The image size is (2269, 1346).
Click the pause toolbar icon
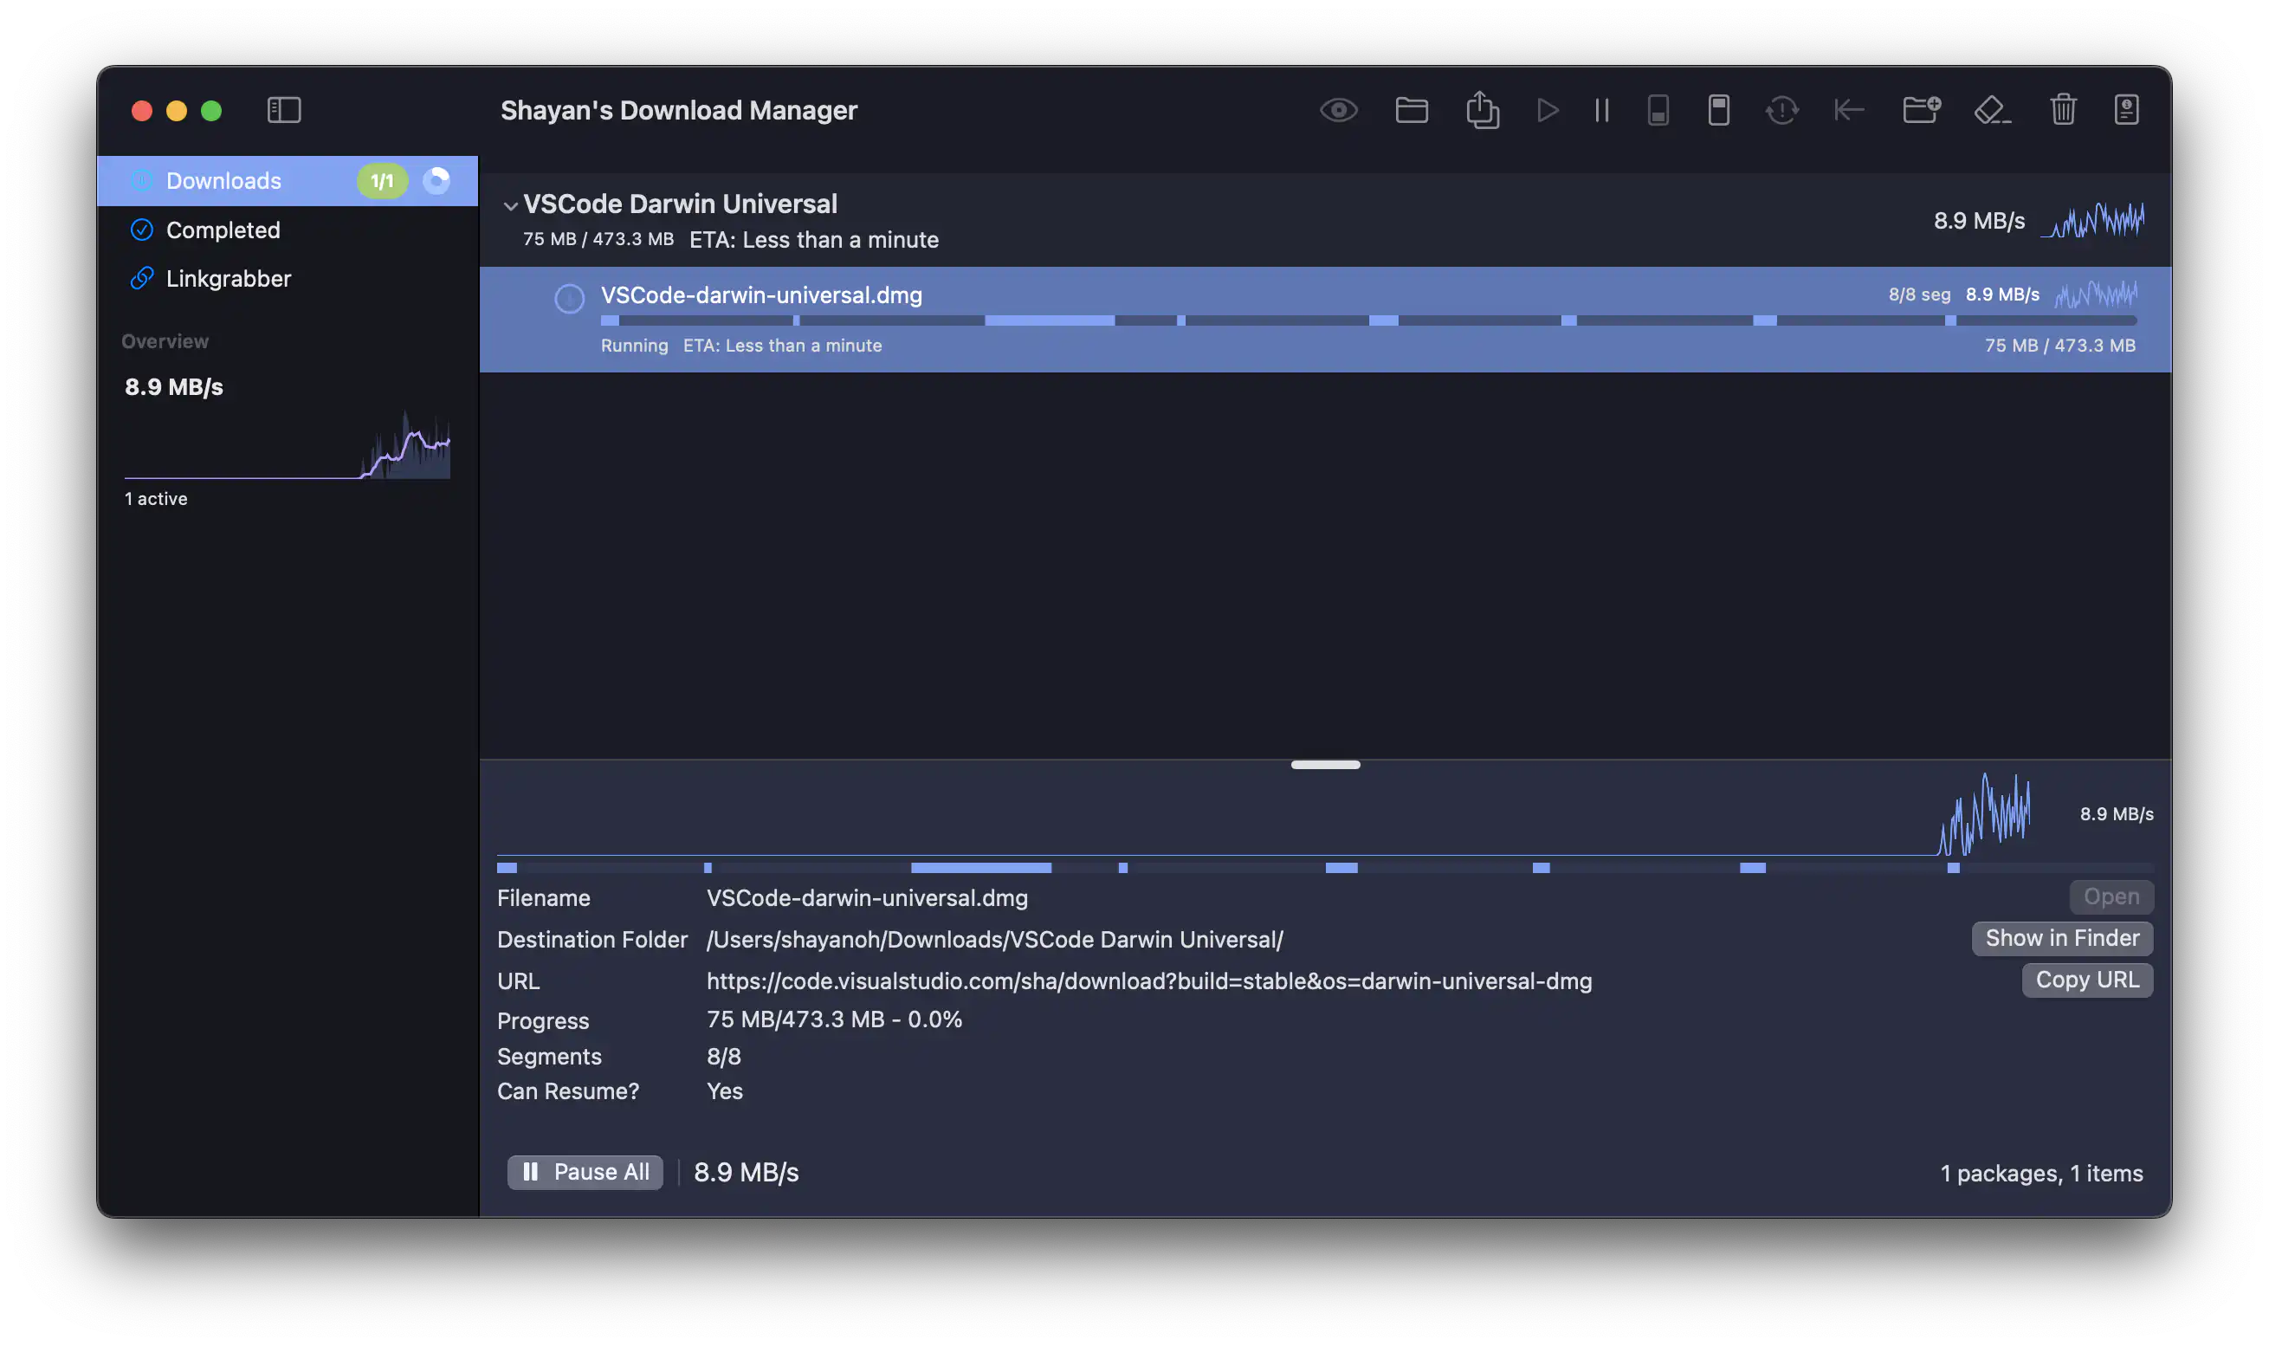(x=1601, y=110)
